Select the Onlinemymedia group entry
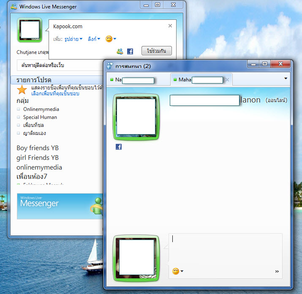302x294 pixels. [x=41, y=109]
